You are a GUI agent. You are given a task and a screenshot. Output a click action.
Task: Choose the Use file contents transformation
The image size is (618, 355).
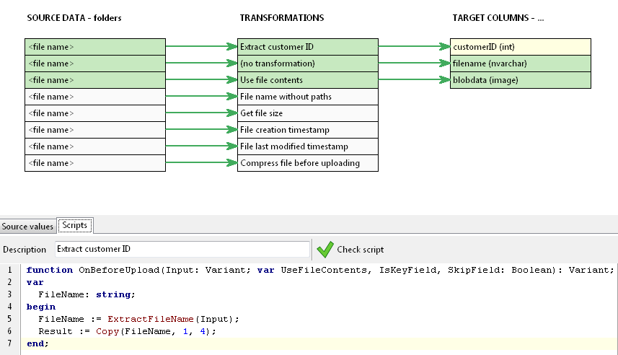[x=307, y=80]
